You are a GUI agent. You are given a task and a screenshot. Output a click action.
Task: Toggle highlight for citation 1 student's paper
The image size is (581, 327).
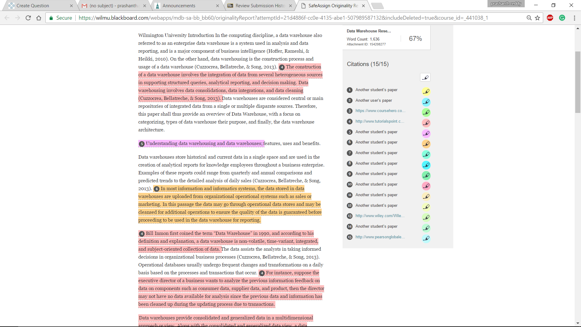426,91
